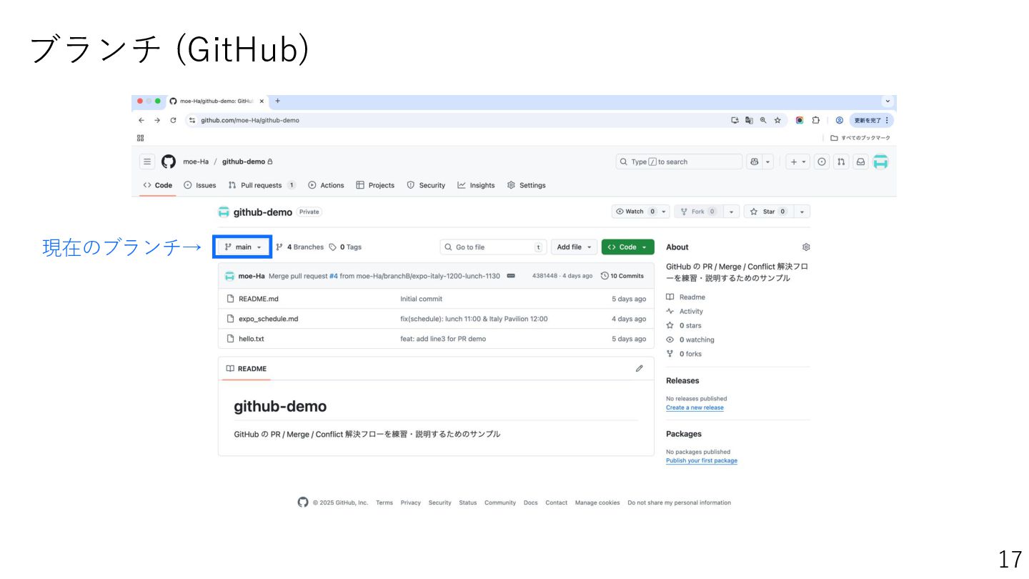Open the Create new plus dropdown

(x=797, y=162)
